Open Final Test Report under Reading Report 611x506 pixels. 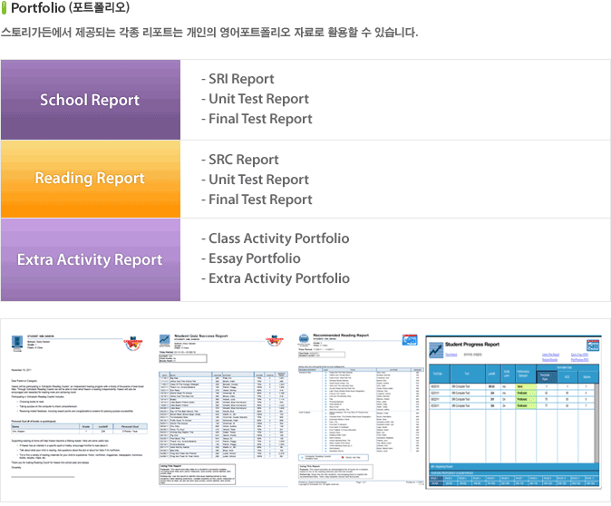[256, 199]
